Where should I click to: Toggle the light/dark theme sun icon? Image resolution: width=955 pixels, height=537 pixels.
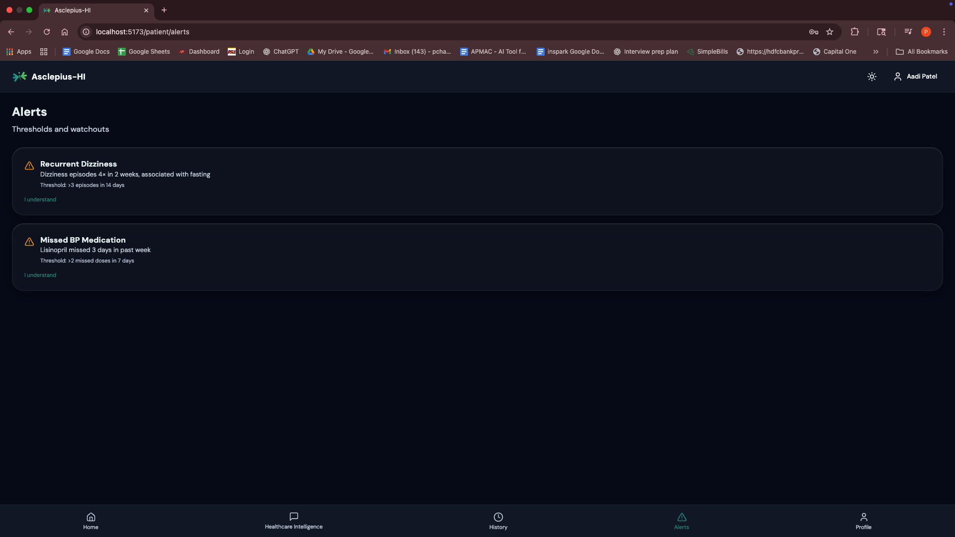coord(871,77)
